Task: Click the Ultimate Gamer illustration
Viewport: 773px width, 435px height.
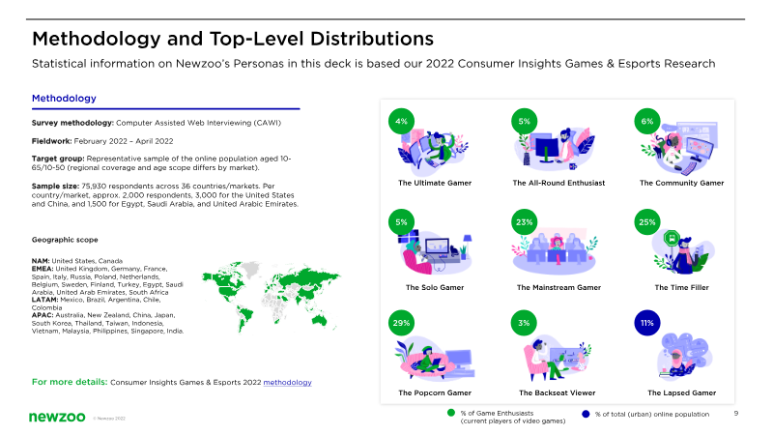Action: (433, 151)
